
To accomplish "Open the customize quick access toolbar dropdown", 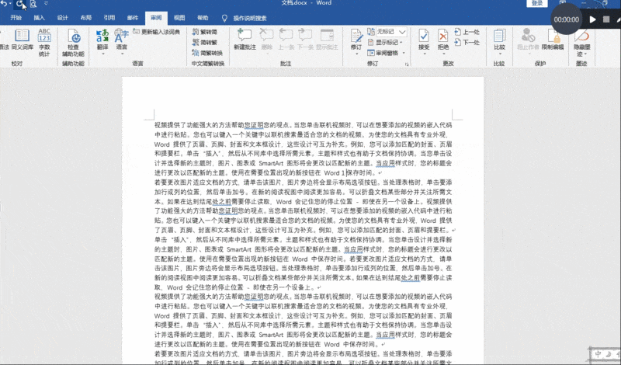I will (47, 4).
